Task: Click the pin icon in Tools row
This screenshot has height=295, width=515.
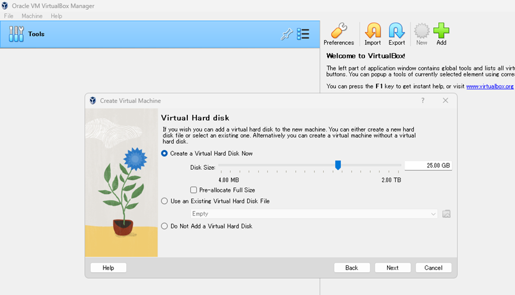Action: (287, 34)
